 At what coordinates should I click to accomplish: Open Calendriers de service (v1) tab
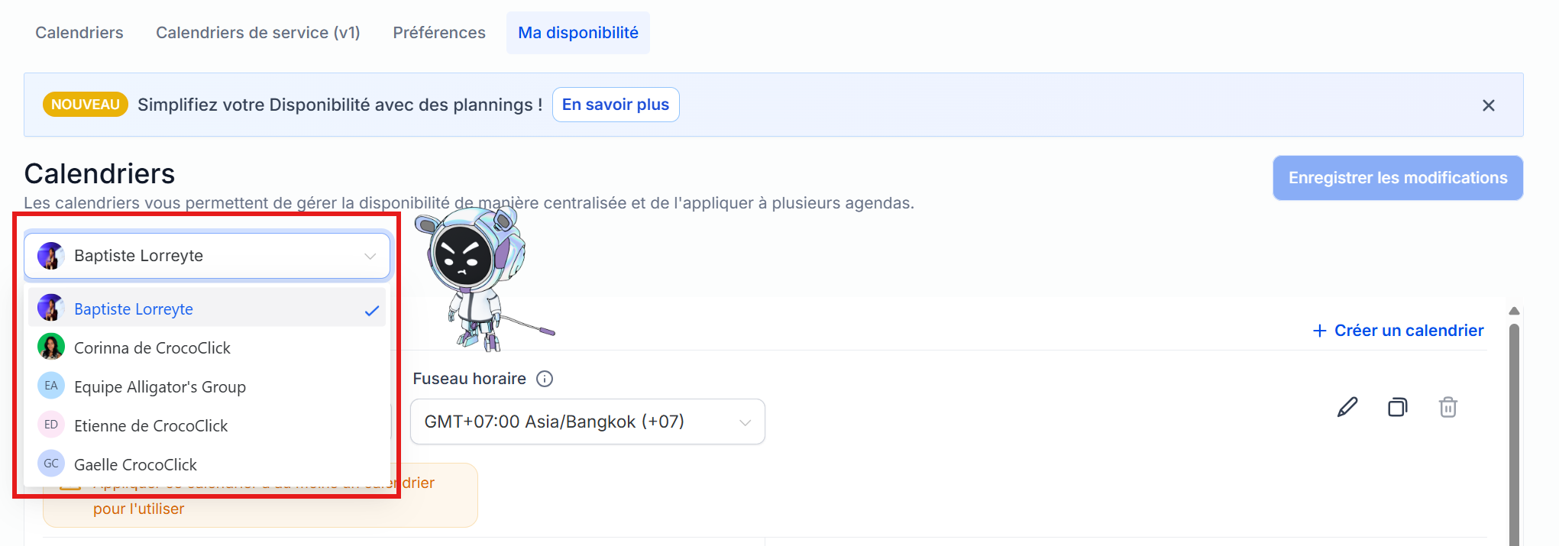click(258, 33)
